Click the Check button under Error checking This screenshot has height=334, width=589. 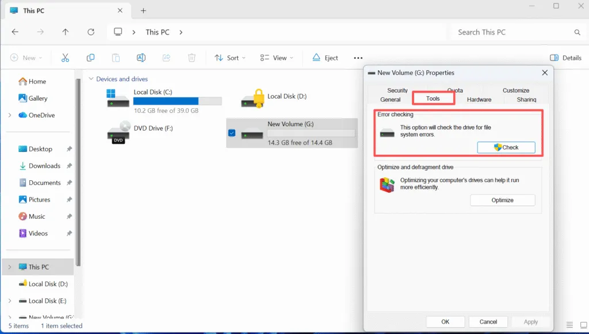point(506,147)
